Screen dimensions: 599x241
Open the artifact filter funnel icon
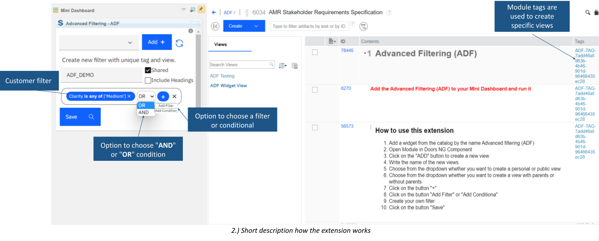tap(363, 26)
